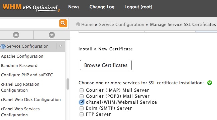The height and width of the screenshot is (120, 217).
Task: Click the FTP Server label
Action: click(x=98, y=114)
